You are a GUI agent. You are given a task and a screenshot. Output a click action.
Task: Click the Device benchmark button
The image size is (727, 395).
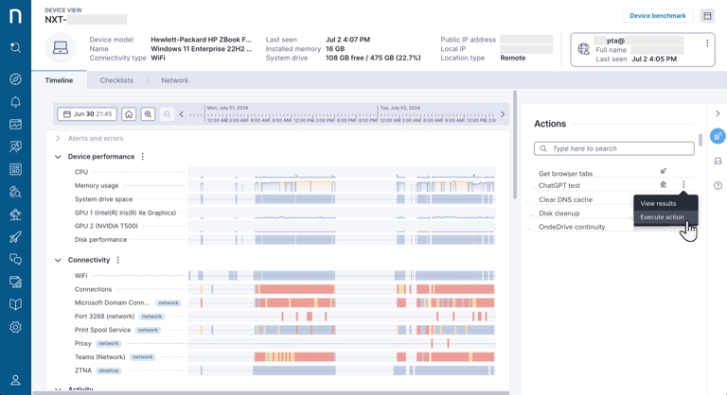pyautogui.click(x=658, y=16)
